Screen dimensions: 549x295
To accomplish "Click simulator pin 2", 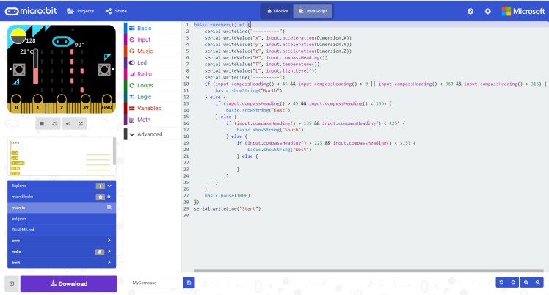I will click(x=62, y=104).
